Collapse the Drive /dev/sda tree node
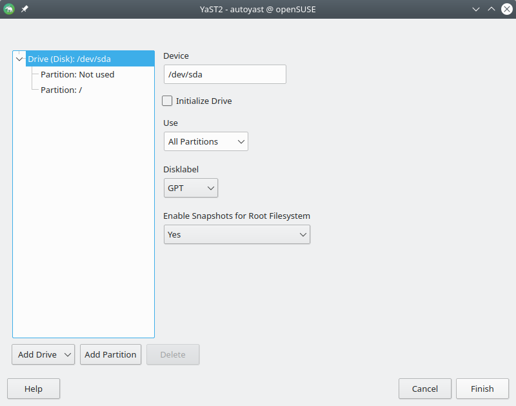 pyautogui.click(x=19, y=59)
